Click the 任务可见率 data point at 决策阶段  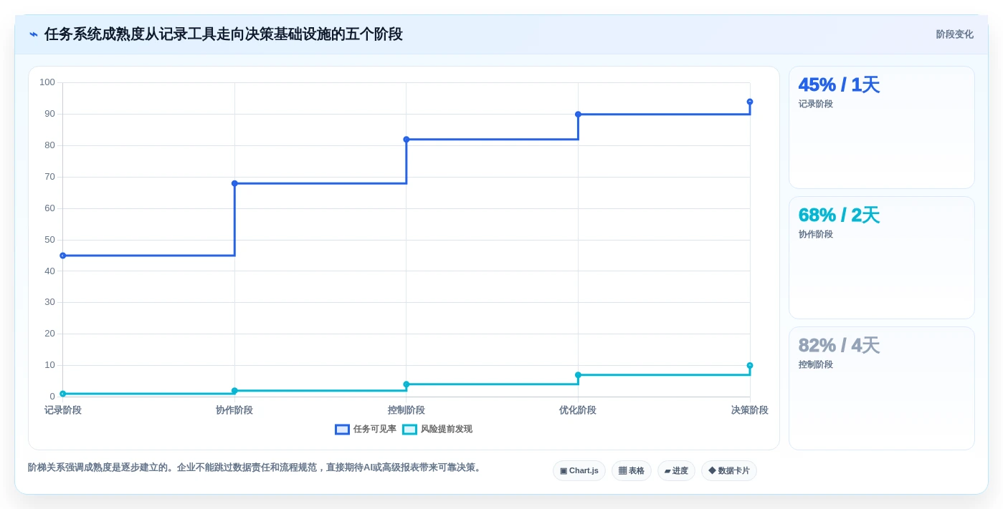[x=750, y=102]
